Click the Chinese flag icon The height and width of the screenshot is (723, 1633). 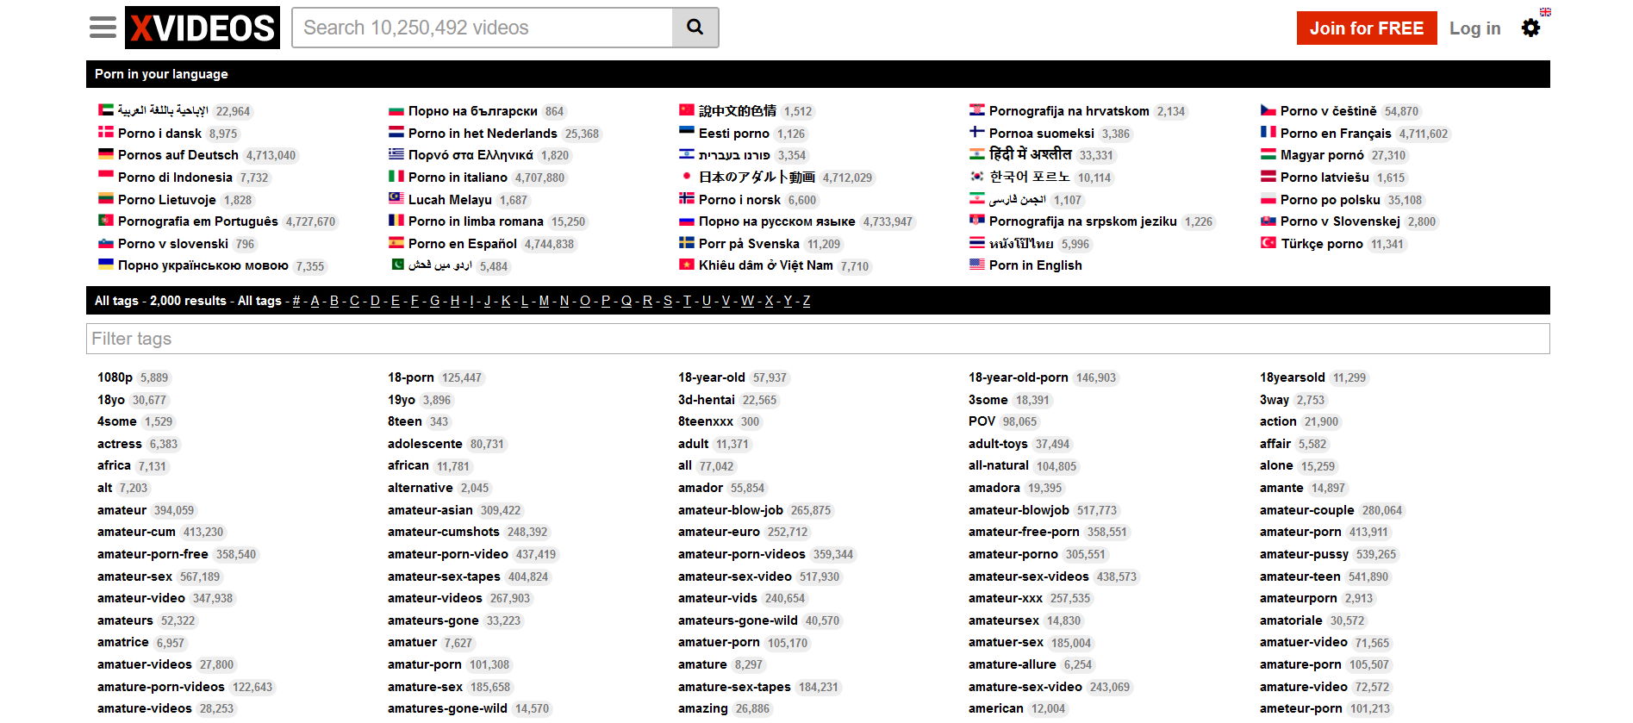pyautogui.click(x=687, y=110)
